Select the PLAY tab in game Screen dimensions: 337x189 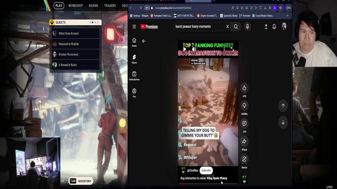(59, 6)
